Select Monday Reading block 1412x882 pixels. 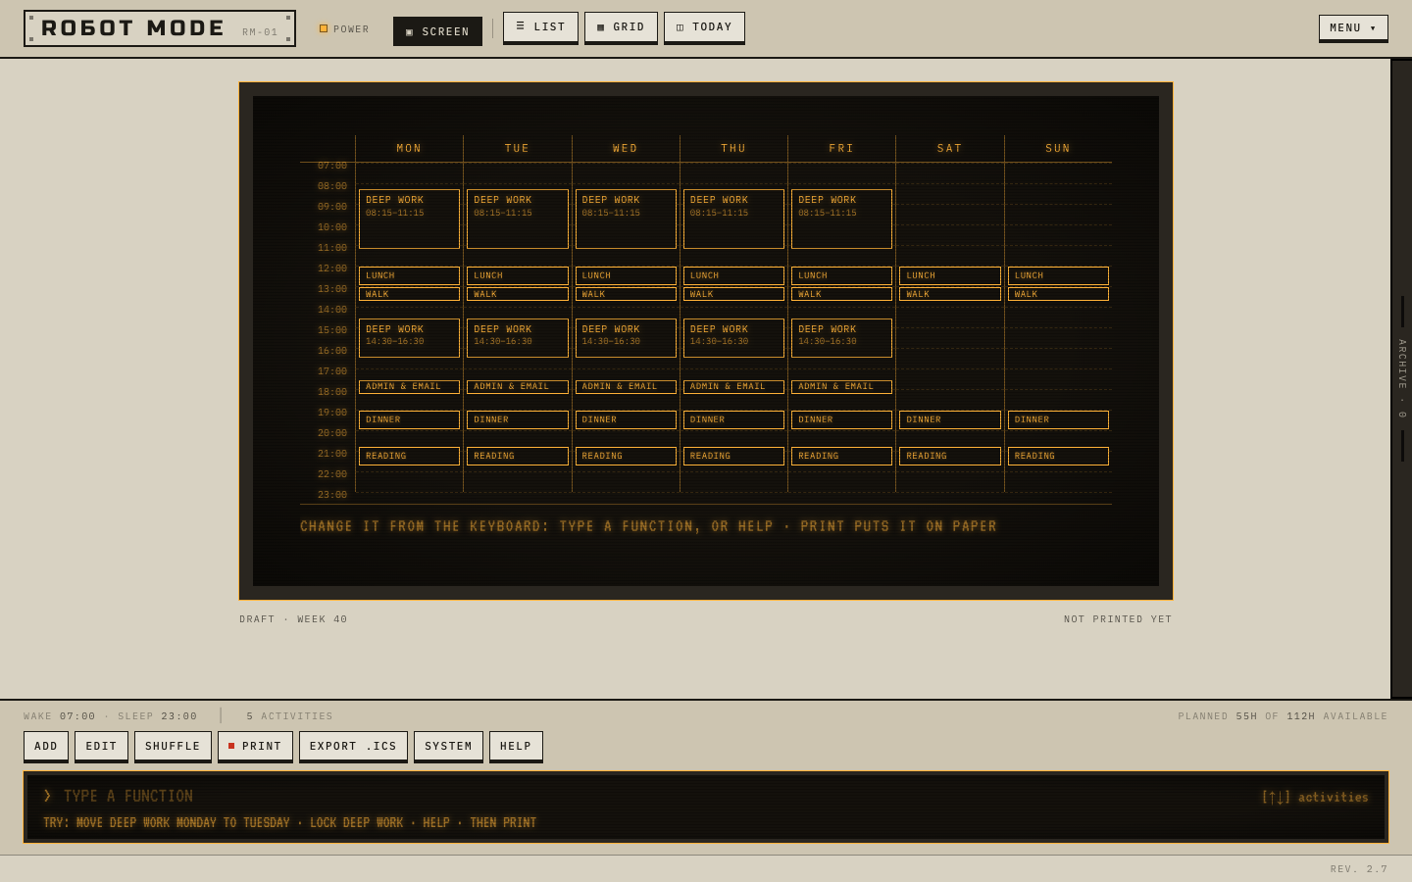(409, 456)
